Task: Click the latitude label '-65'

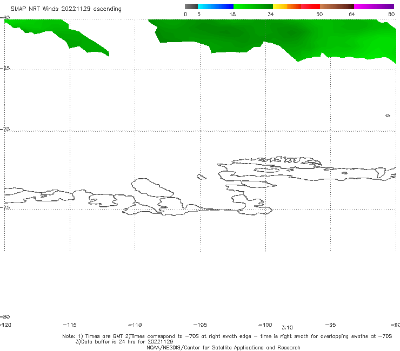Action: 5,69
